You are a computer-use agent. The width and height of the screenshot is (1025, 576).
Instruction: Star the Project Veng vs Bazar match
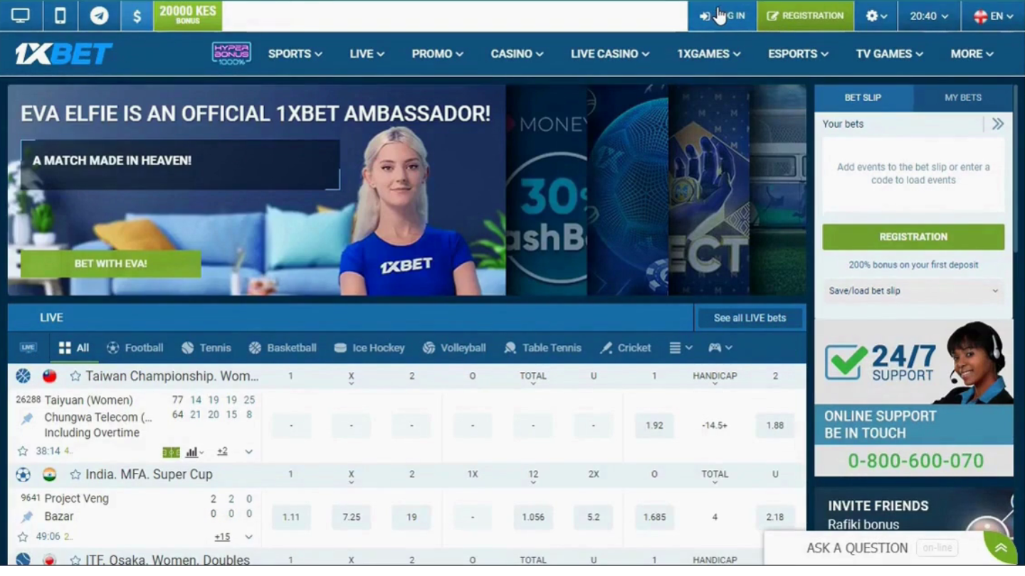[x=23, y=537]
